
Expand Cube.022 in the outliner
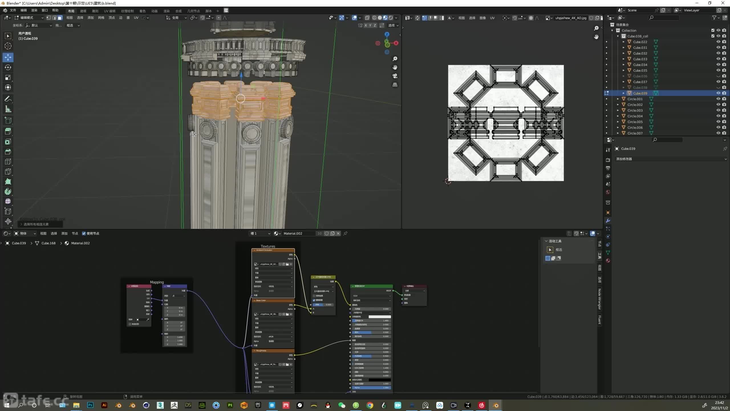623,42
